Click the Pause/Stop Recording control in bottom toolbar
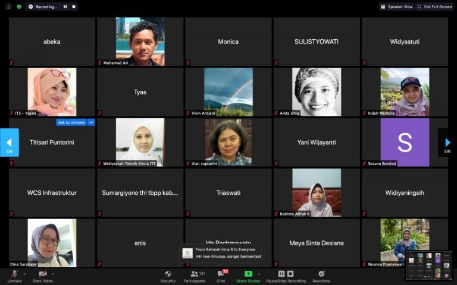This screenshot has width=457, height=285. tap(285, 274)
